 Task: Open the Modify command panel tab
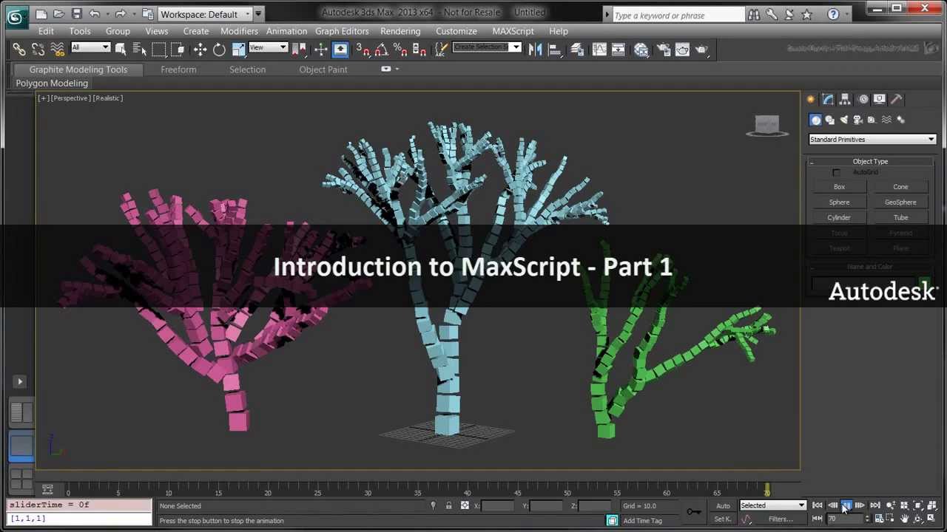click(x=828, y=99)
